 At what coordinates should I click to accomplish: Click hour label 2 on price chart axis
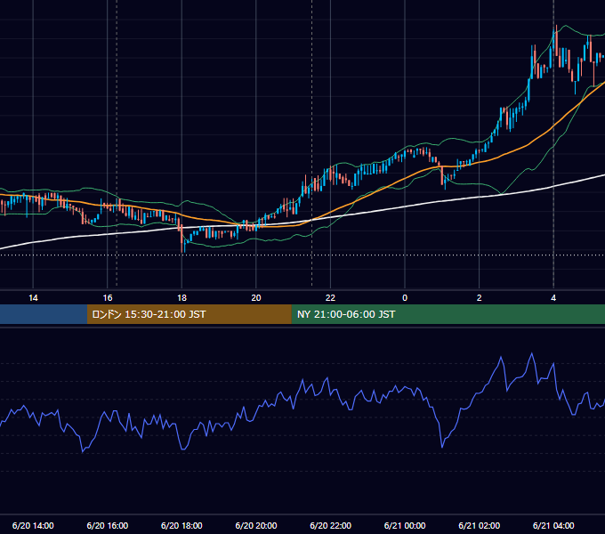point(480,298)
